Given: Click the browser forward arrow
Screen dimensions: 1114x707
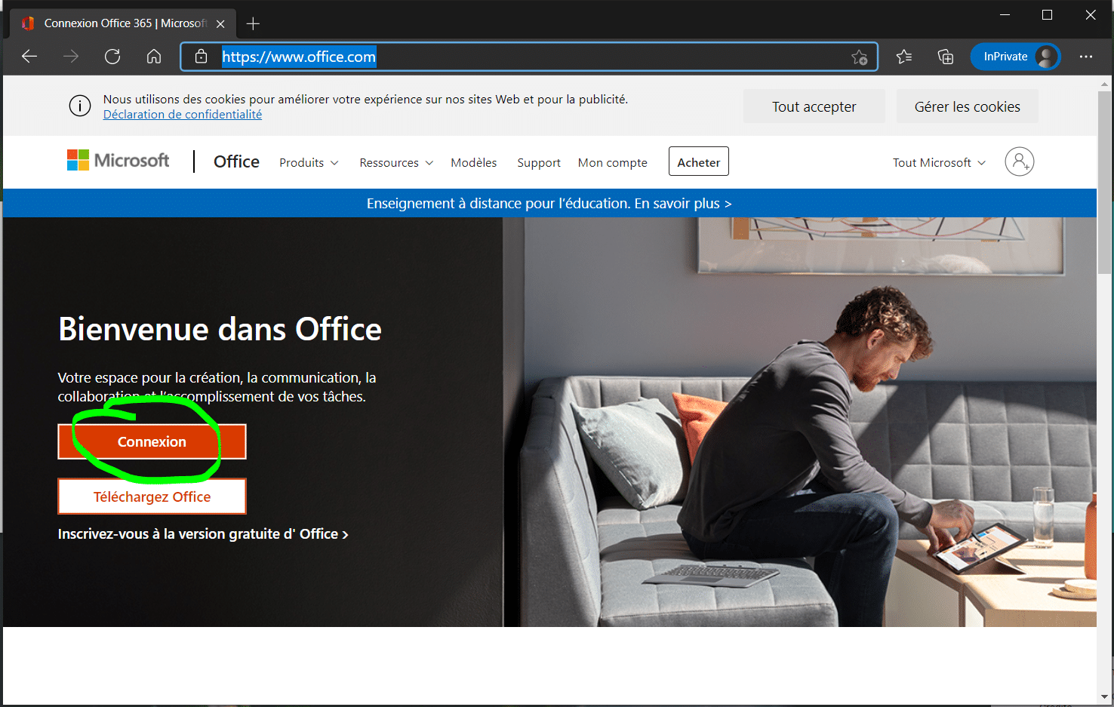Looking at the screenshot, I should point(71,57).
